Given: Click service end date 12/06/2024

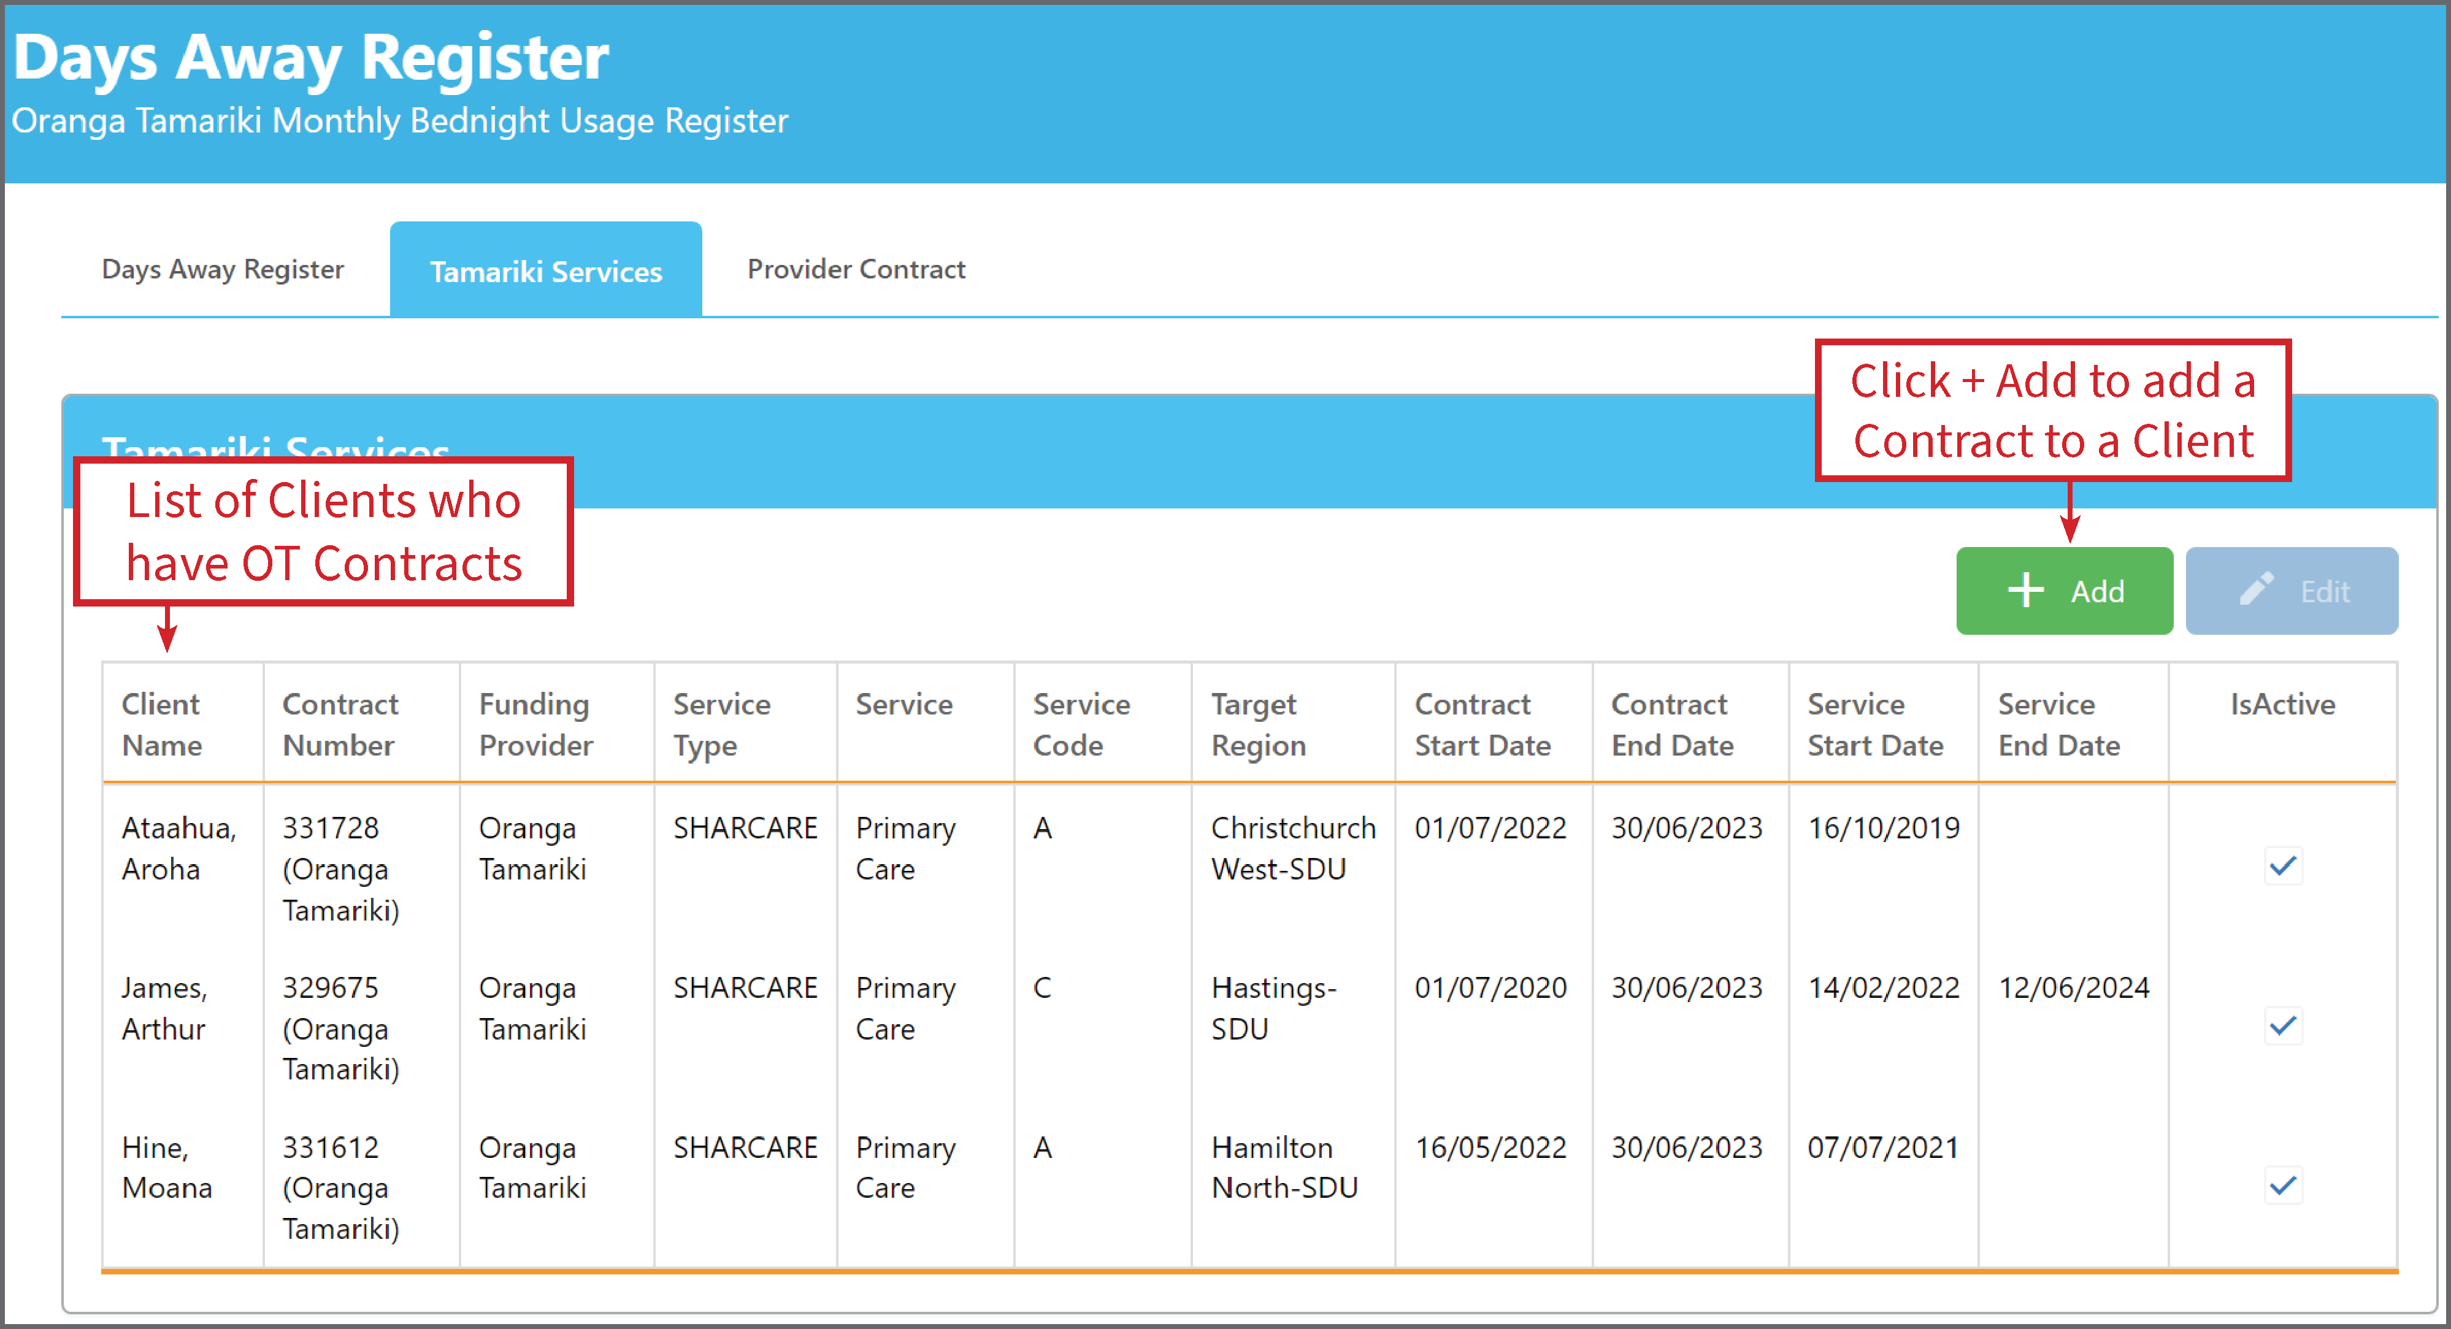Looking at the screenshot, I should [x=2073, y=987].
